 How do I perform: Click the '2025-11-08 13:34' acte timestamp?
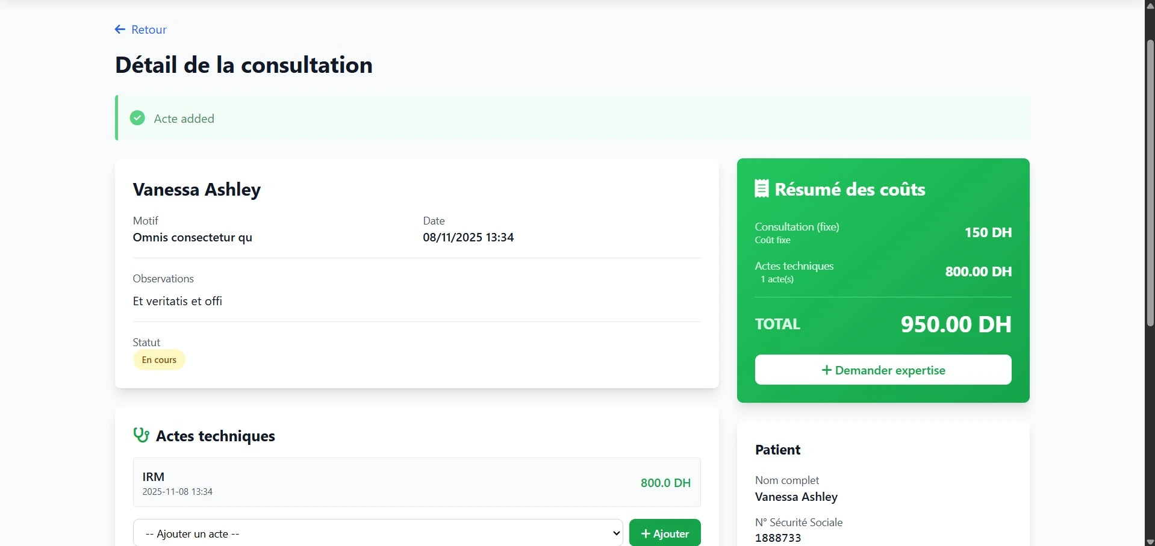pyautogui.click(x=178, y=492)
